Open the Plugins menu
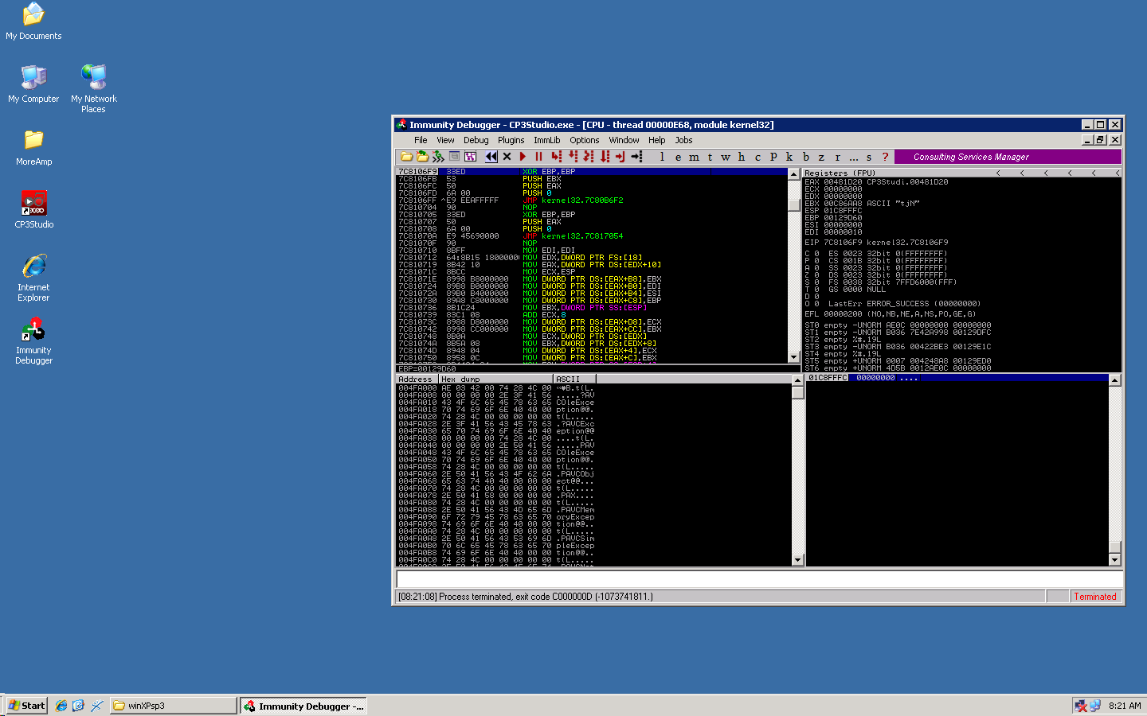The image size is (1147, 716). pyautogui.click(x=511, y=140)
